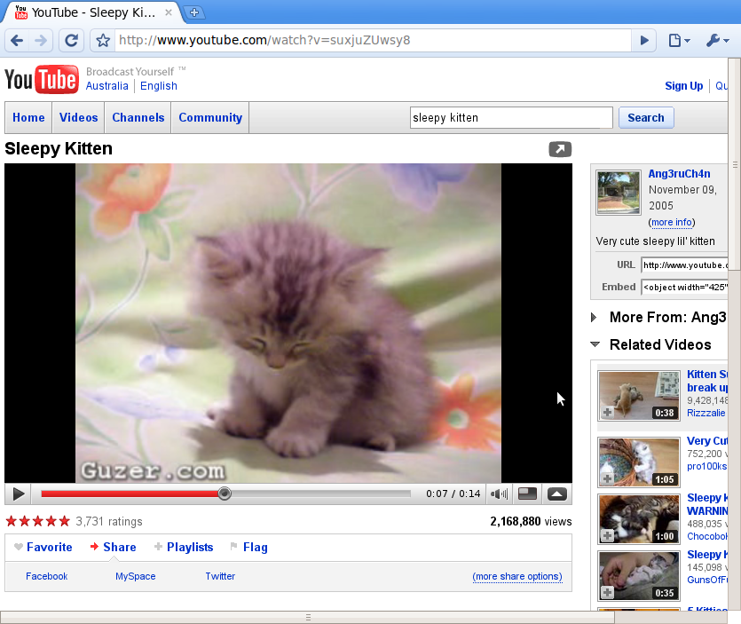Open the 0:38 related video thumbnail
741x624 pixels.
(x=639, y=396)
